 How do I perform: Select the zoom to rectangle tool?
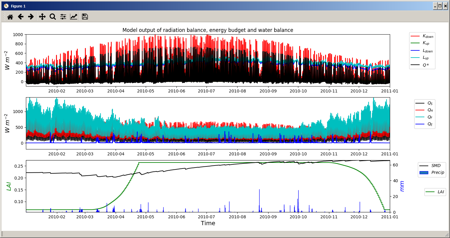click(x=53, y=17)
